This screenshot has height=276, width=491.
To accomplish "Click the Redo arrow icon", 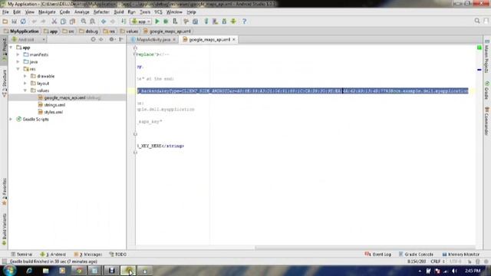I will tap(43, 21).
